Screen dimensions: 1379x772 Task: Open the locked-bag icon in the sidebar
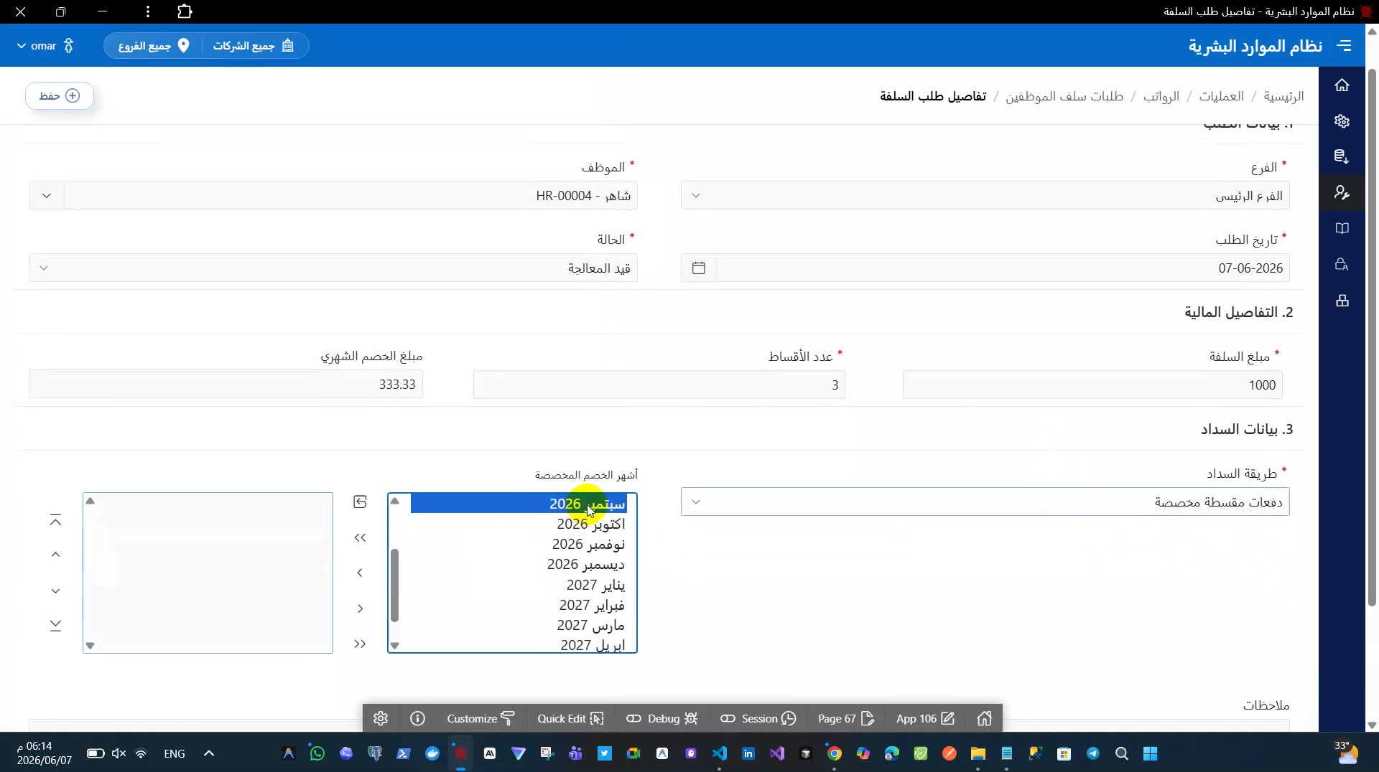pyautogui.click(x=1342, y=264)
